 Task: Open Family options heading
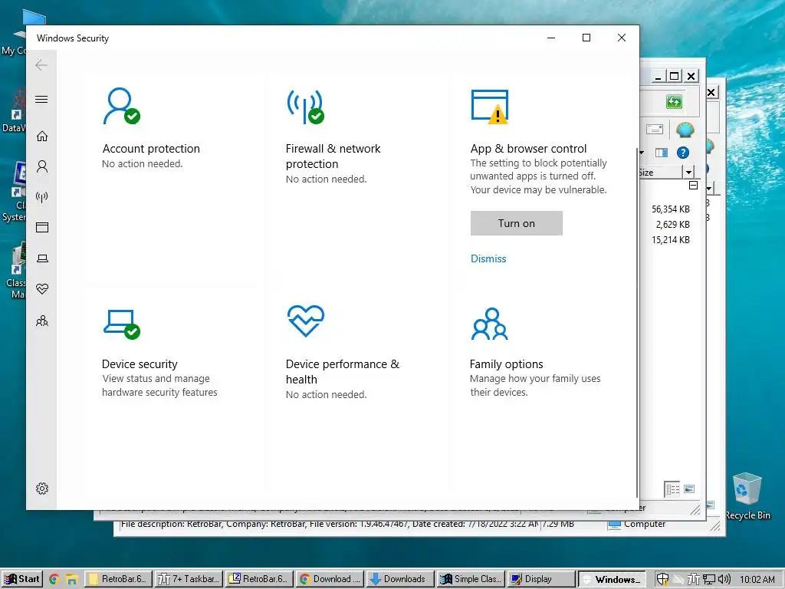(x=506, y=364)
